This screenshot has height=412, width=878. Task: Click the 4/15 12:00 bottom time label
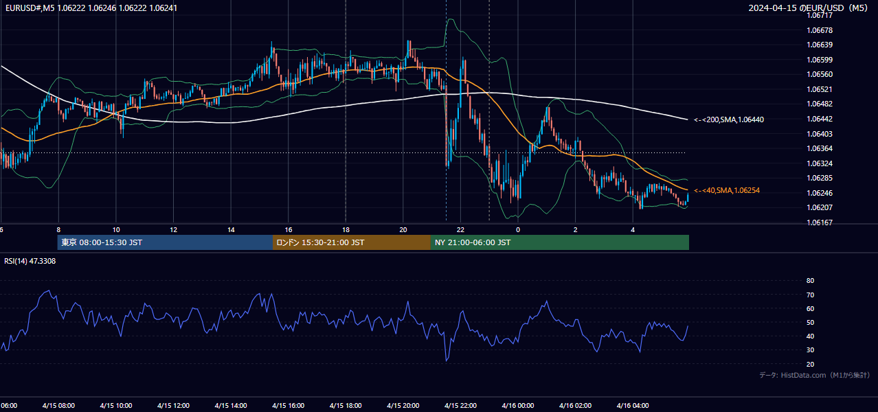pos(173,405)
